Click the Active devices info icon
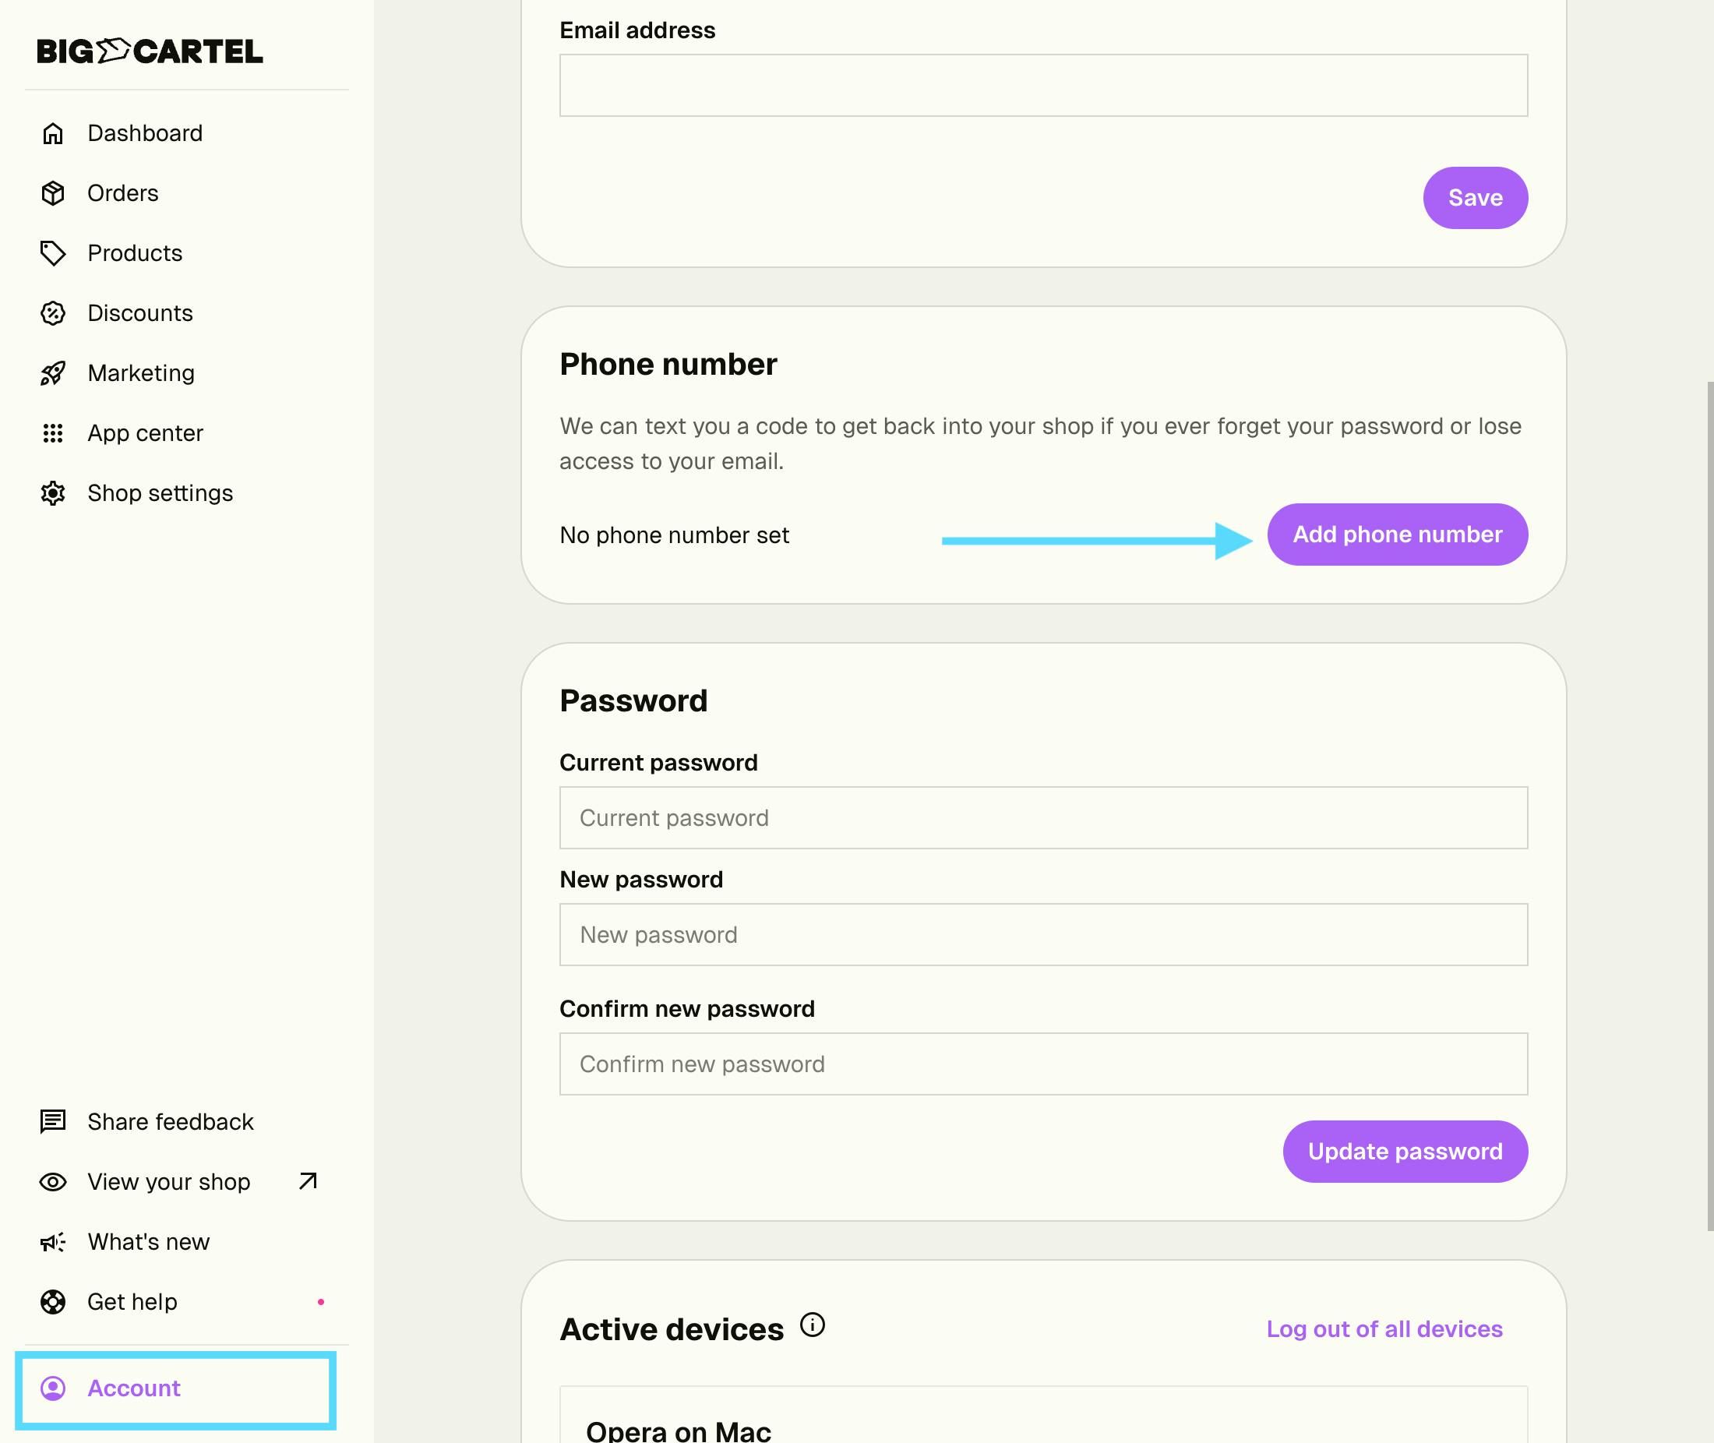Image resolution: width=1714 pixels, height=1443 pixels. coord(812,1325)
